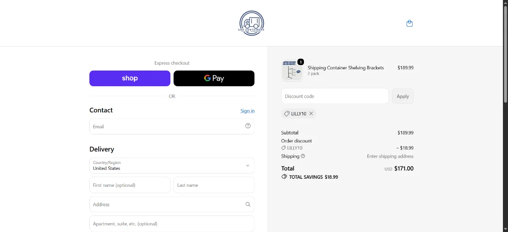The width and height of the screenshot is (508, 232).
Task: Pay with Shop express checkout
Action: (130, 78)
